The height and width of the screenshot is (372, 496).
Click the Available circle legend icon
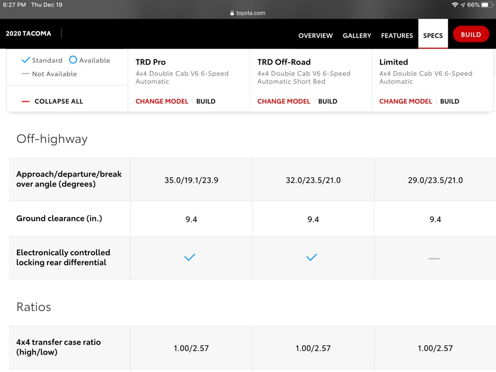[73, 60]
